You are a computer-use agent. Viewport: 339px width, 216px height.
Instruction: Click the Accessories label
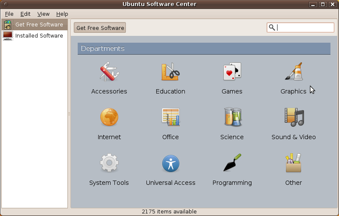[109, 91]
